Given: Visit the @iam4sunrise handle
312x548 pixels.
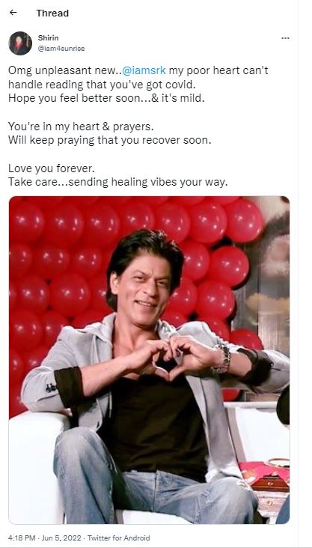Looking at the screenshot, I should [x=61, y=49].
